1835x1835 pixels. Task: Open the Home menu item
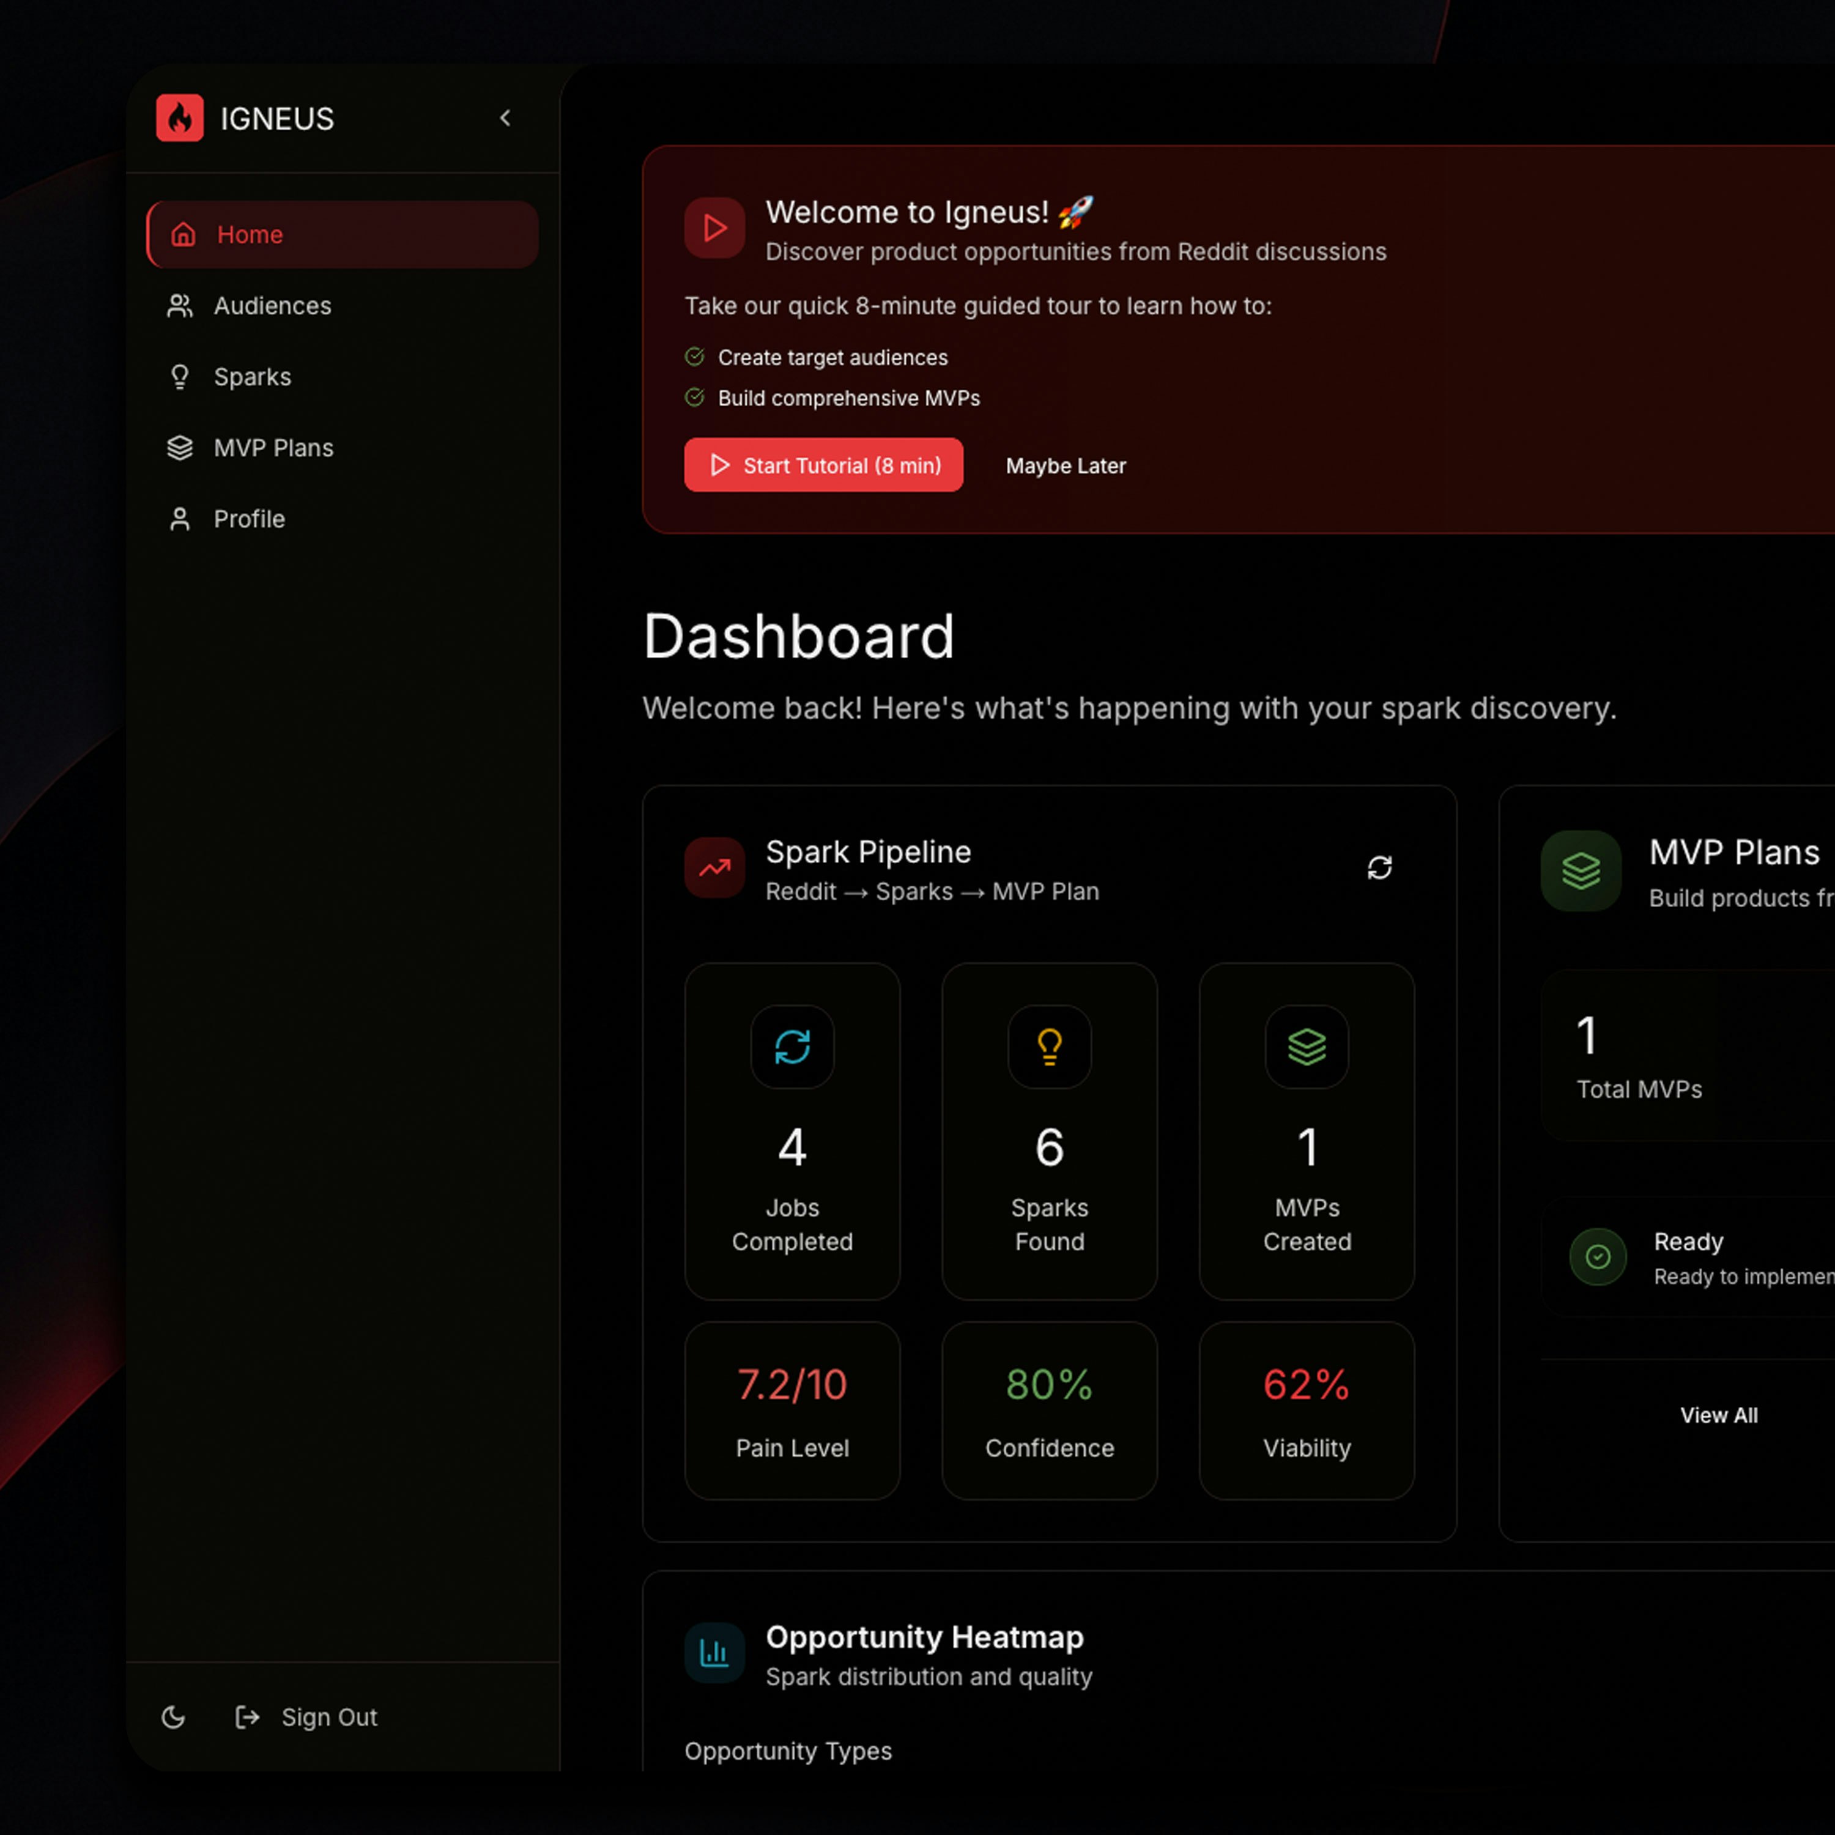pos(343,235)
